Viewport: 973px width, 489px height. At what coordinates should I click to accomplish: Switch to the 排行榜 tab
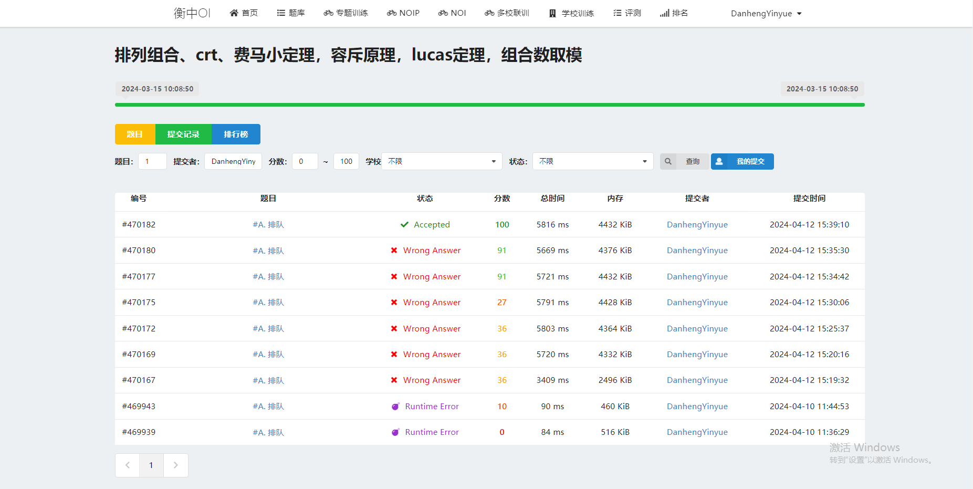[x=236, y=134]
